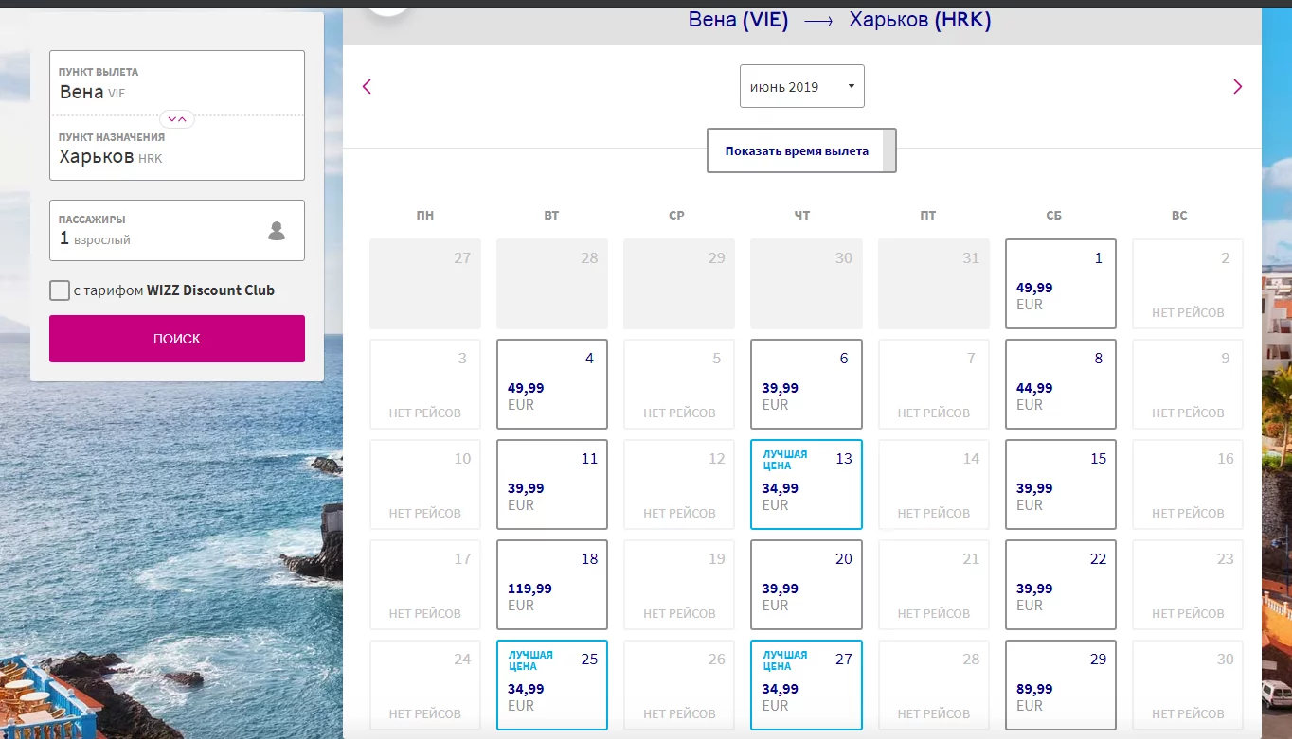Toggle Показать время вылета switch

pyautogui.click(x=801, y=150)
